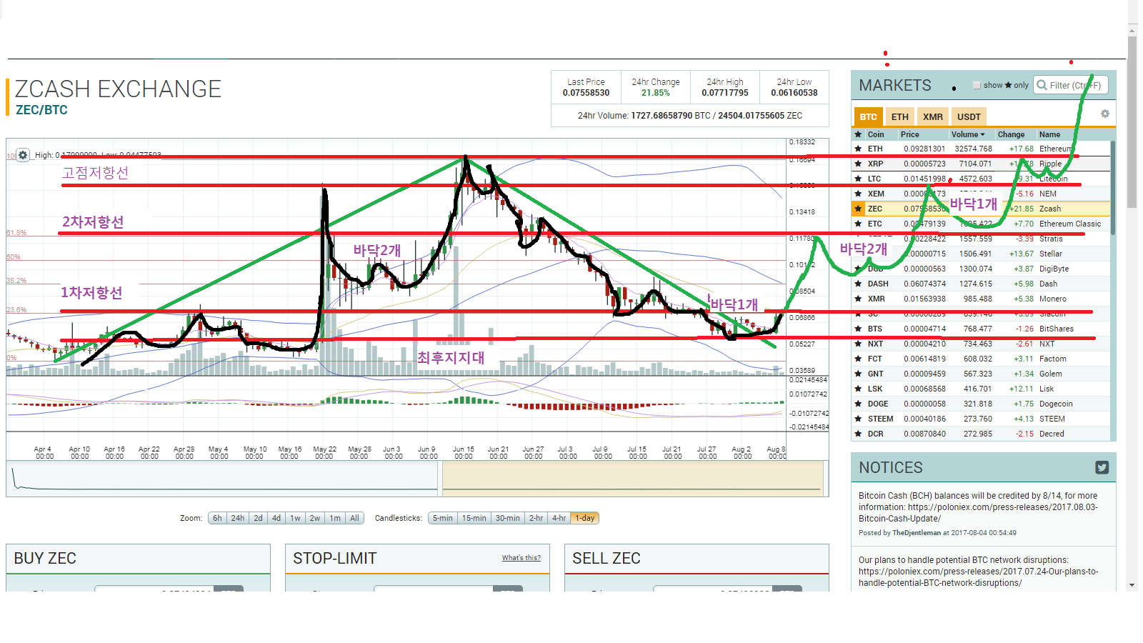1143x643 pixels.
Task: Toggle favorite star for GNT row
Action: point(859,374)
